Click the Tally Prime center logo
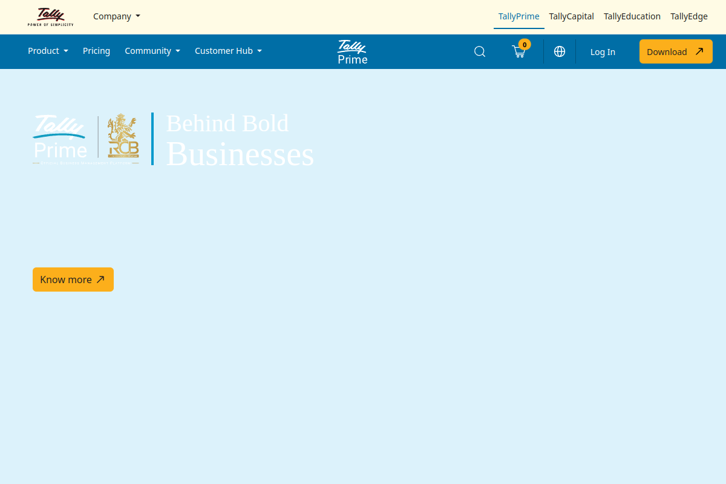The height and width of the screenshot is (484, 726). pyautogui.click(x=353, y=51)
